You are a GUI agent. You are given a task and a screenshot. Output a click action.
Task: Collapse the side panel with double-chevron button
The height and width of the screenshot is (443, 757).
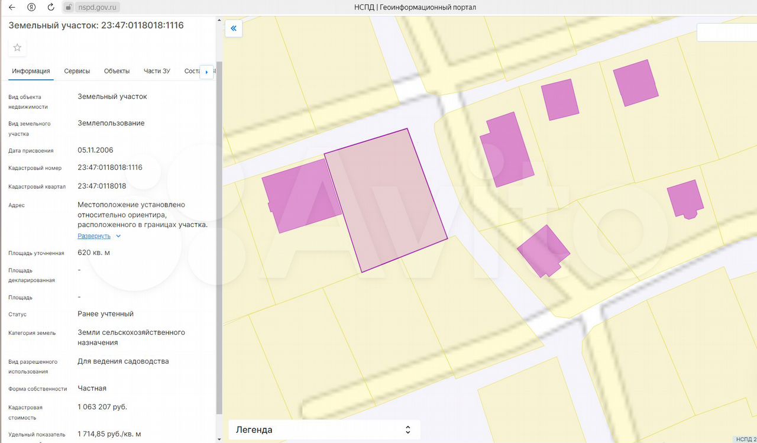click(234, 28)
